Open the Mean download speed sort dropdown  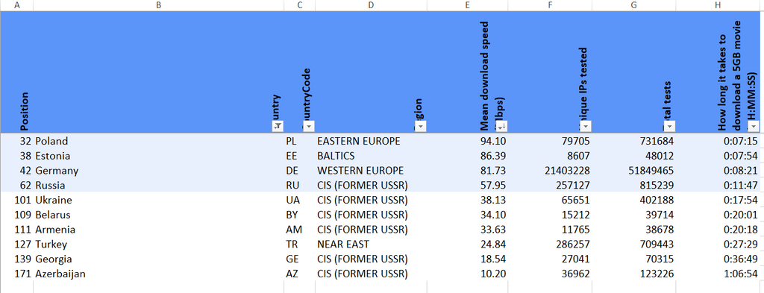501,126
